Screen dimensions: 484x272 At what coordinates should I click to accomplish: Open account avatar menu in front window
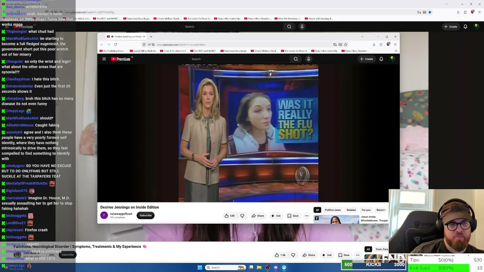pos(392,59)
